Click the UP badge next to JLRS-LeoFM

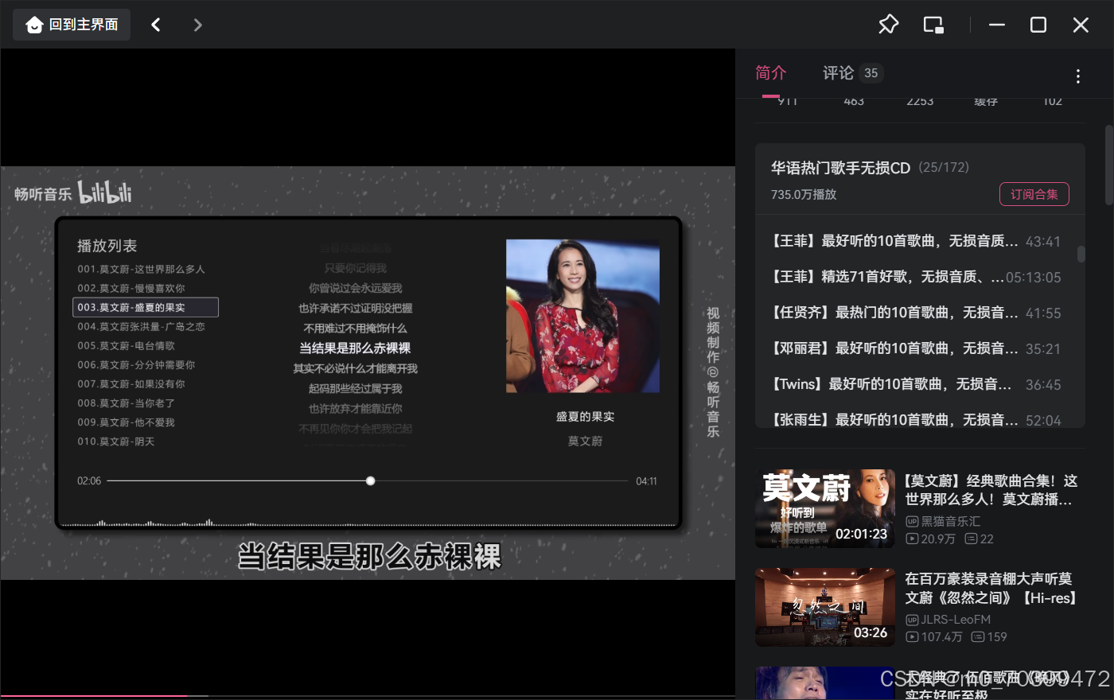pyautogui.click(x=912, y=619)
